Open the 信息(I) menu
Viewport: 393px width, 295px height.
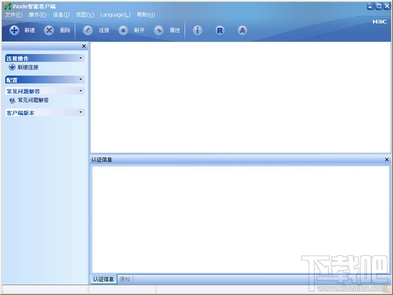61,15
